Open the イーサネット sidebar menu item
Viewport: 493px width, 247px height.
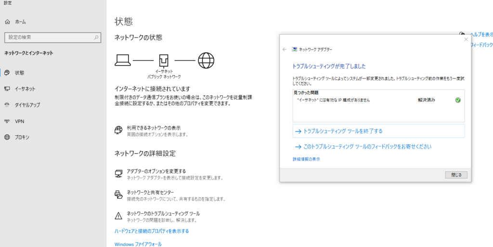[25, 89]
